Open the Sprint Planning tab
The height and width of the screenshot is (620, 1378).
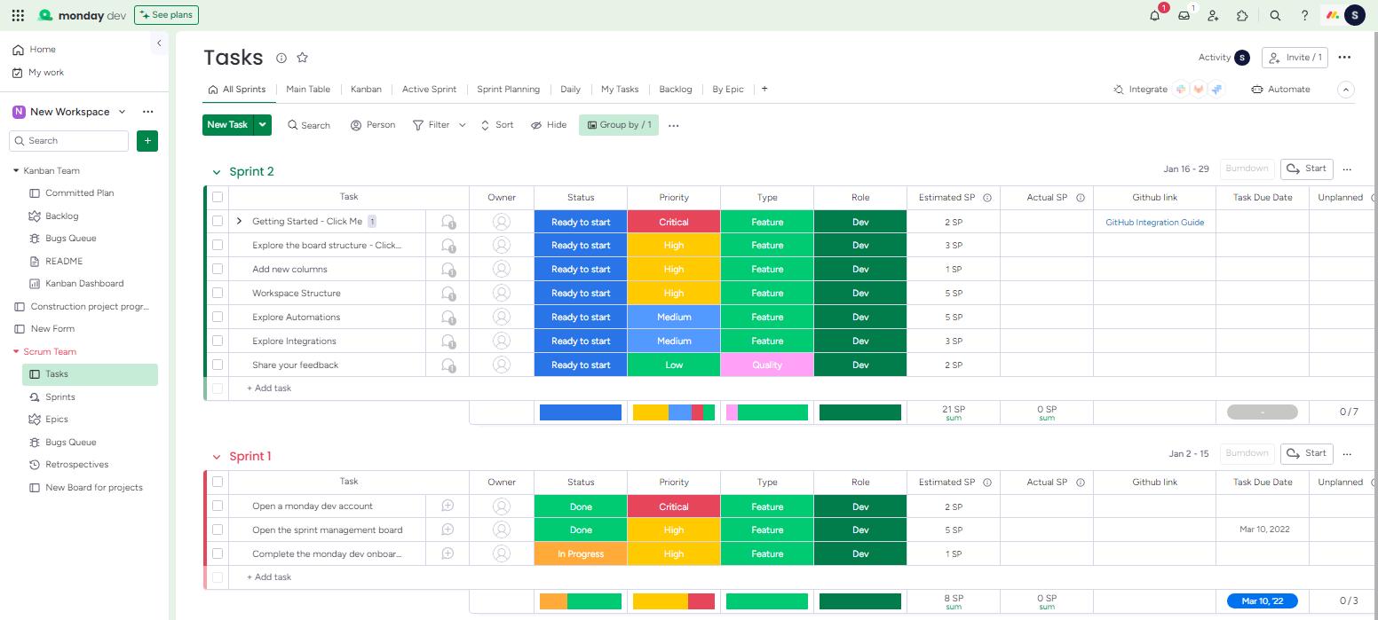tap(508, 89)
